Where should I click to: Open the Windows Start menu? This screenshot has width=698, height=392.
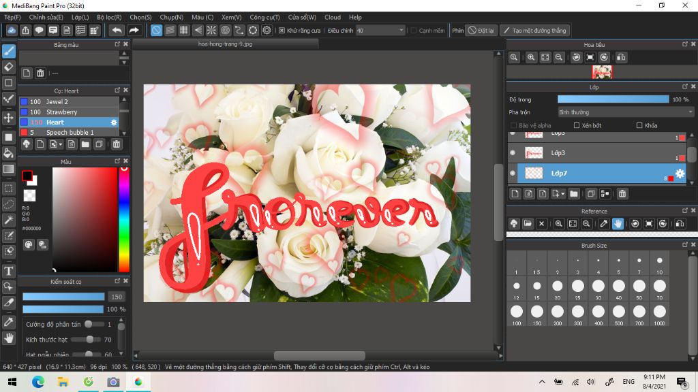click(x=12, y=382)
